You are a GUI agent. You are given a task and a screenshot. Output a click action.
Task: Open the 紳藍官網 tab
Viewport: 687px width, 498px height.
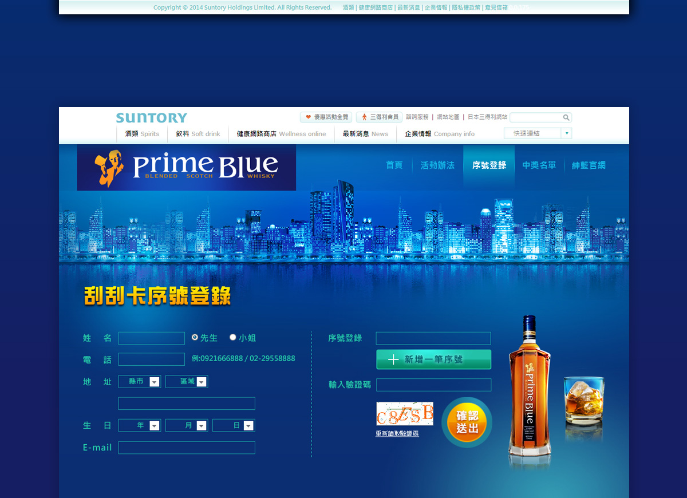coord(589,165)
